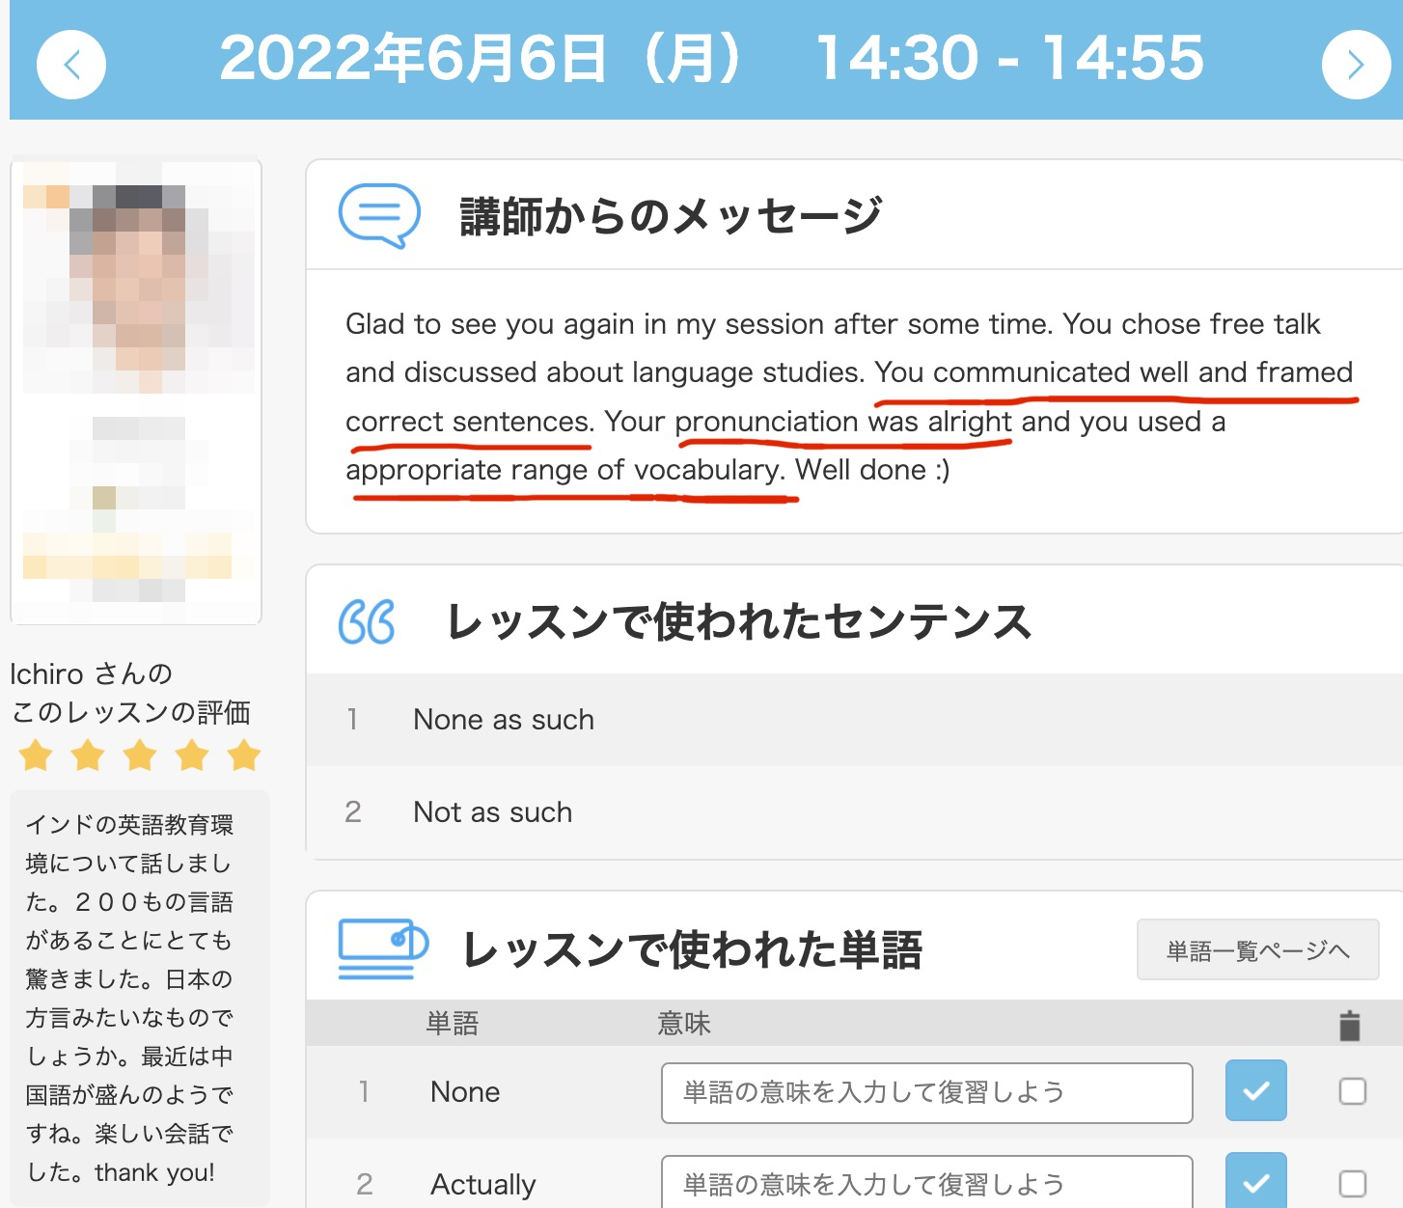This screenshot has width=1403, height=1208.
Task: Click the 'このレッスンの評価' label
Action: [x=130, y=712]
